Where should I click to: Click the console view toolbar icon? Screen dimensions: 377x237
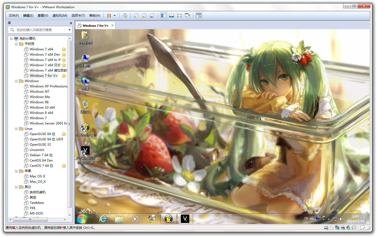coord(199,16)
